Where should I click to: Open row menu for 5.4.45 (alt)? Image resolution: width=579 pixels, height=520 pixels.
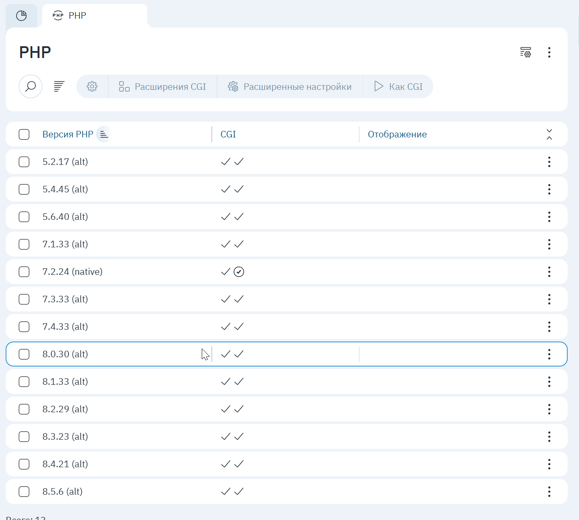point(549,189)
